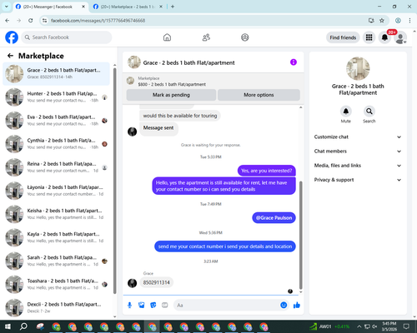Click the Find friends button
417x333 pixels.
coord(343,37)
